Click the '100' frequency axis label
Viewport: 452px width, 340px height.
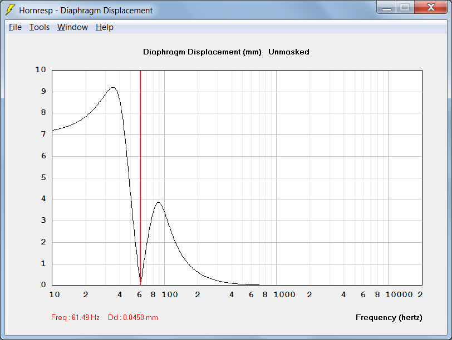(x=169, y=294)
